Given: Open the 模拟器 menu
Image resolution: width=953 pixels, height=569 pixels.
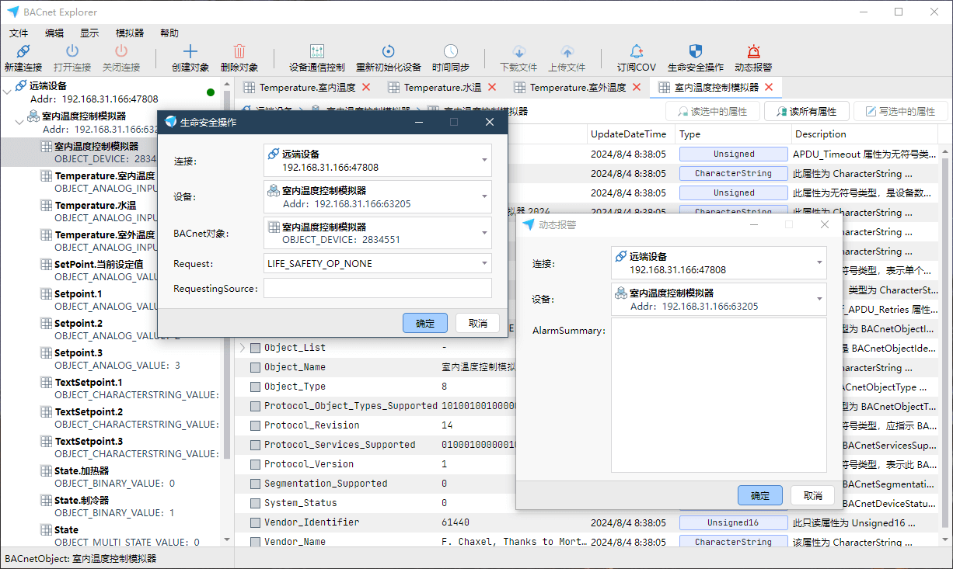Looking at the screenshot, I should pos(129,33).
